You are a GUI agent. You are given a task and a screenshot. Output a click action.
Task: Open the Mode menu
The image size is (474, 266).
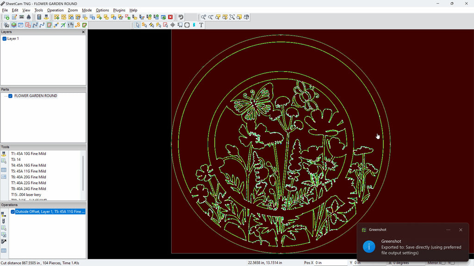(x=87, y=10)
